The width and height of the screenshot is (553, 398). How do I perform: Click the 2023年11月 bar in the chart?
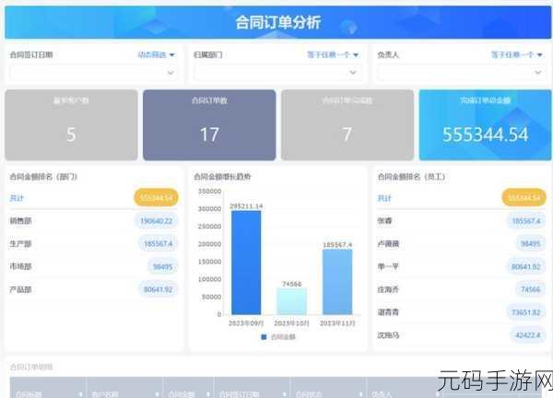coord(337,282)
